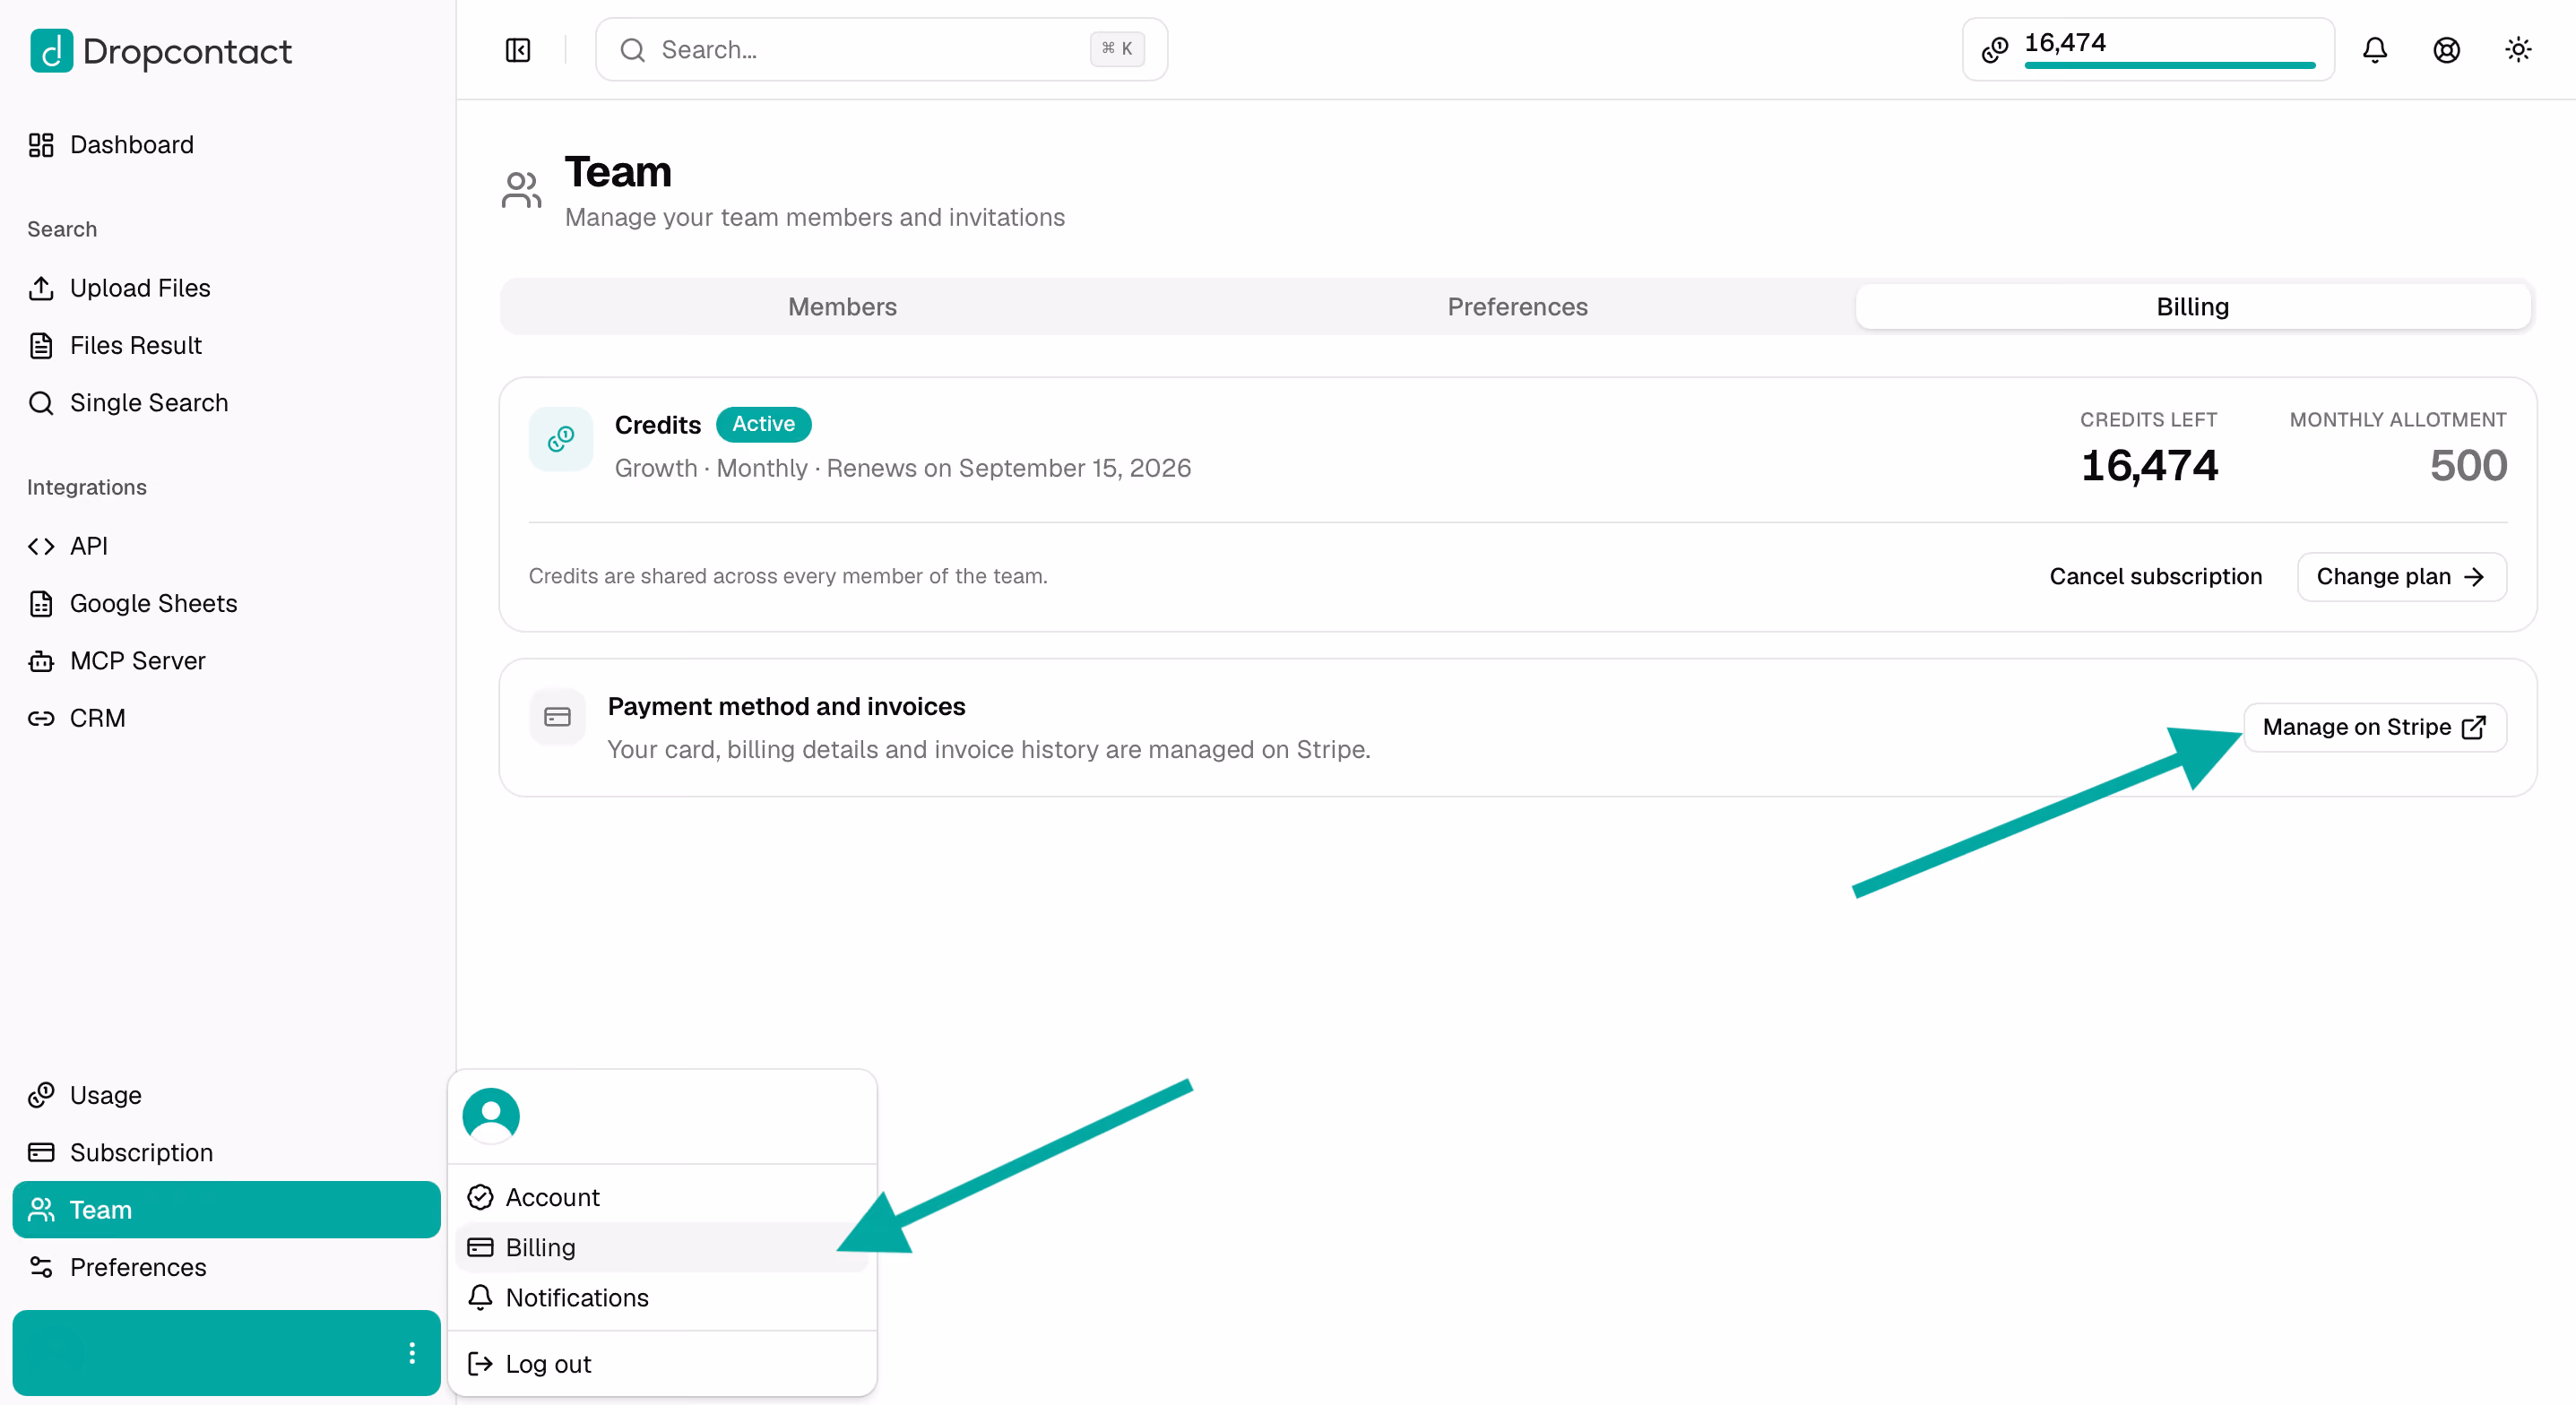Go to Files Result
The width and height of the screenshot is (2576, 1405).
pos(226,345)
